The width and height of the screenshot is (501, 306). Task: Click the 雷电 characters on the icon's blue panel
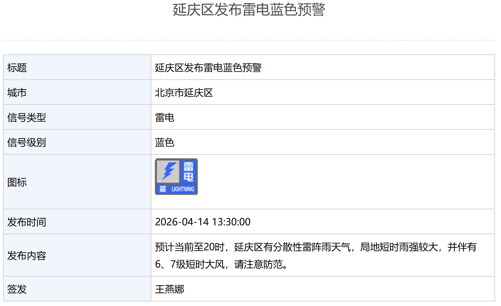coord(188,172)
